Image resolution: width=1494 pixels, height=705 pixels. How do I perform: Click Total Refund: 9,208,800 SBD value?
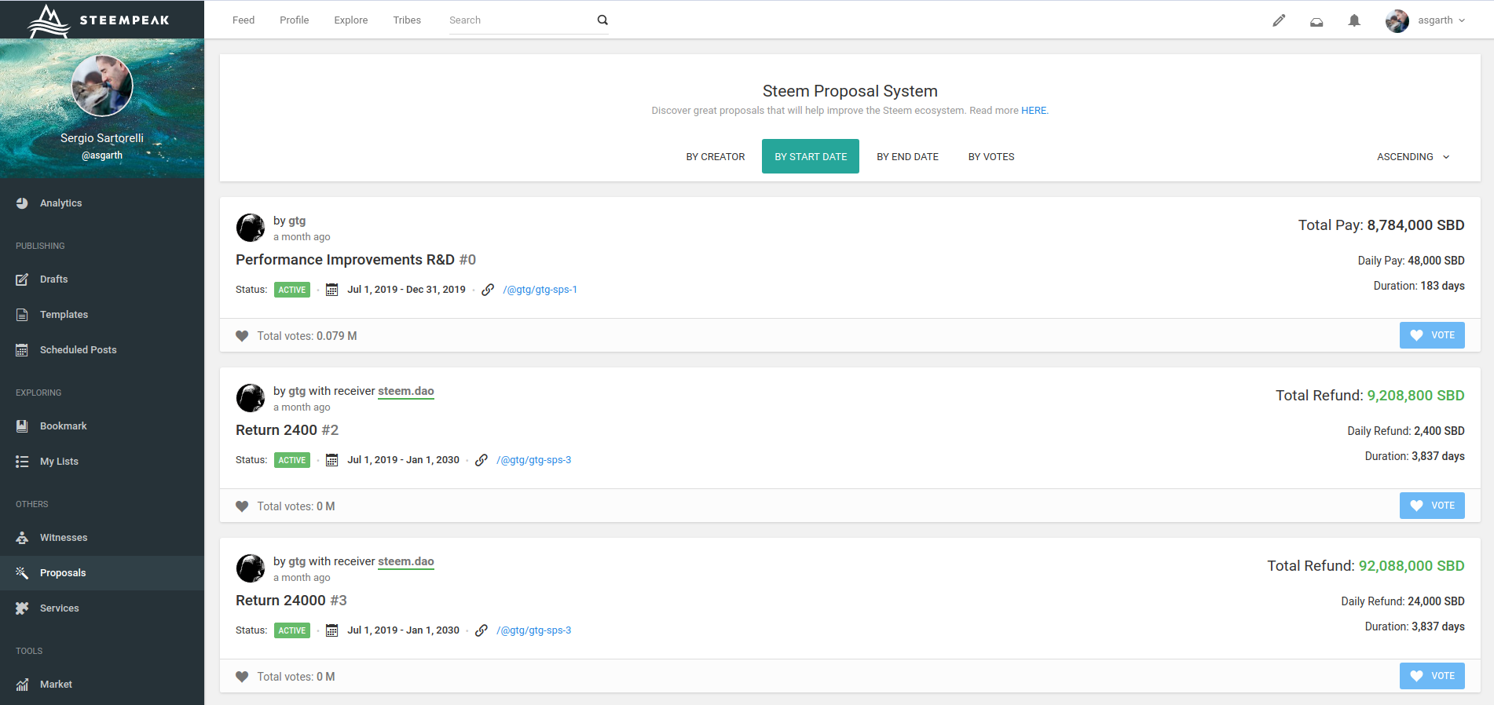[x=1415, y=396]
